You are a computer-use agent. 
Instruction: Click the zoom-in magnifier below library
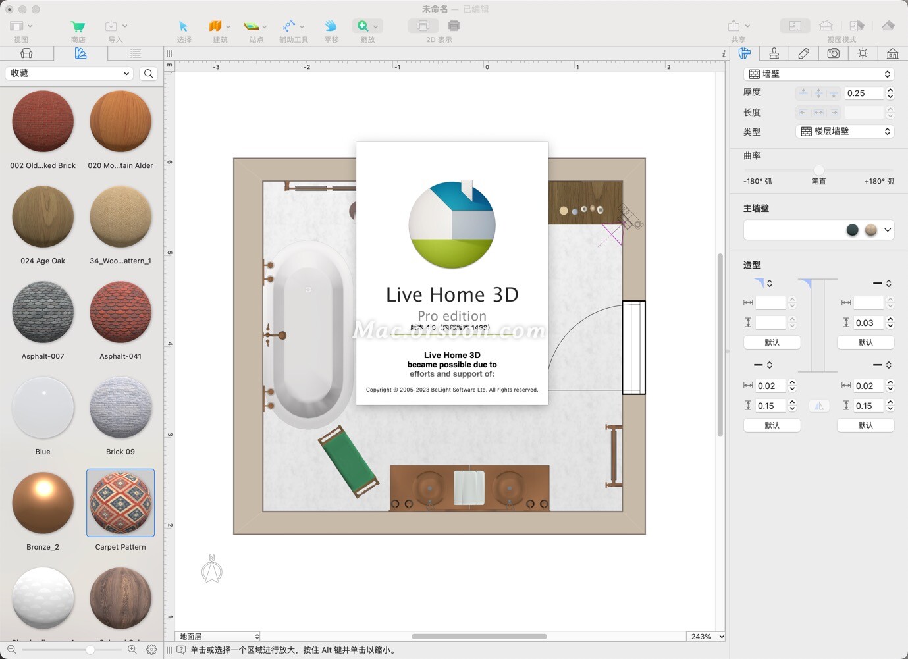tap(132, 650)
